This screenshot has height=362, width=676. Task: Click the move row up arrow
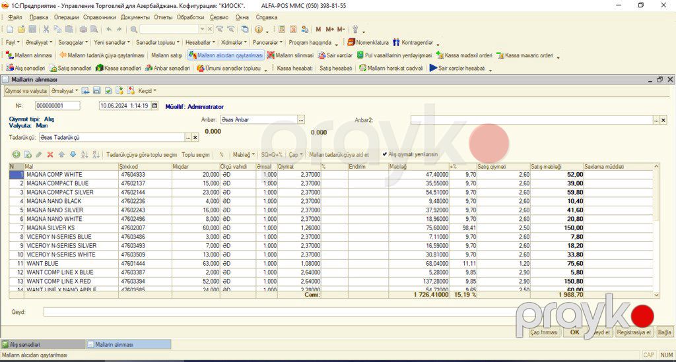pyautogui.click(x=61, y=154)
